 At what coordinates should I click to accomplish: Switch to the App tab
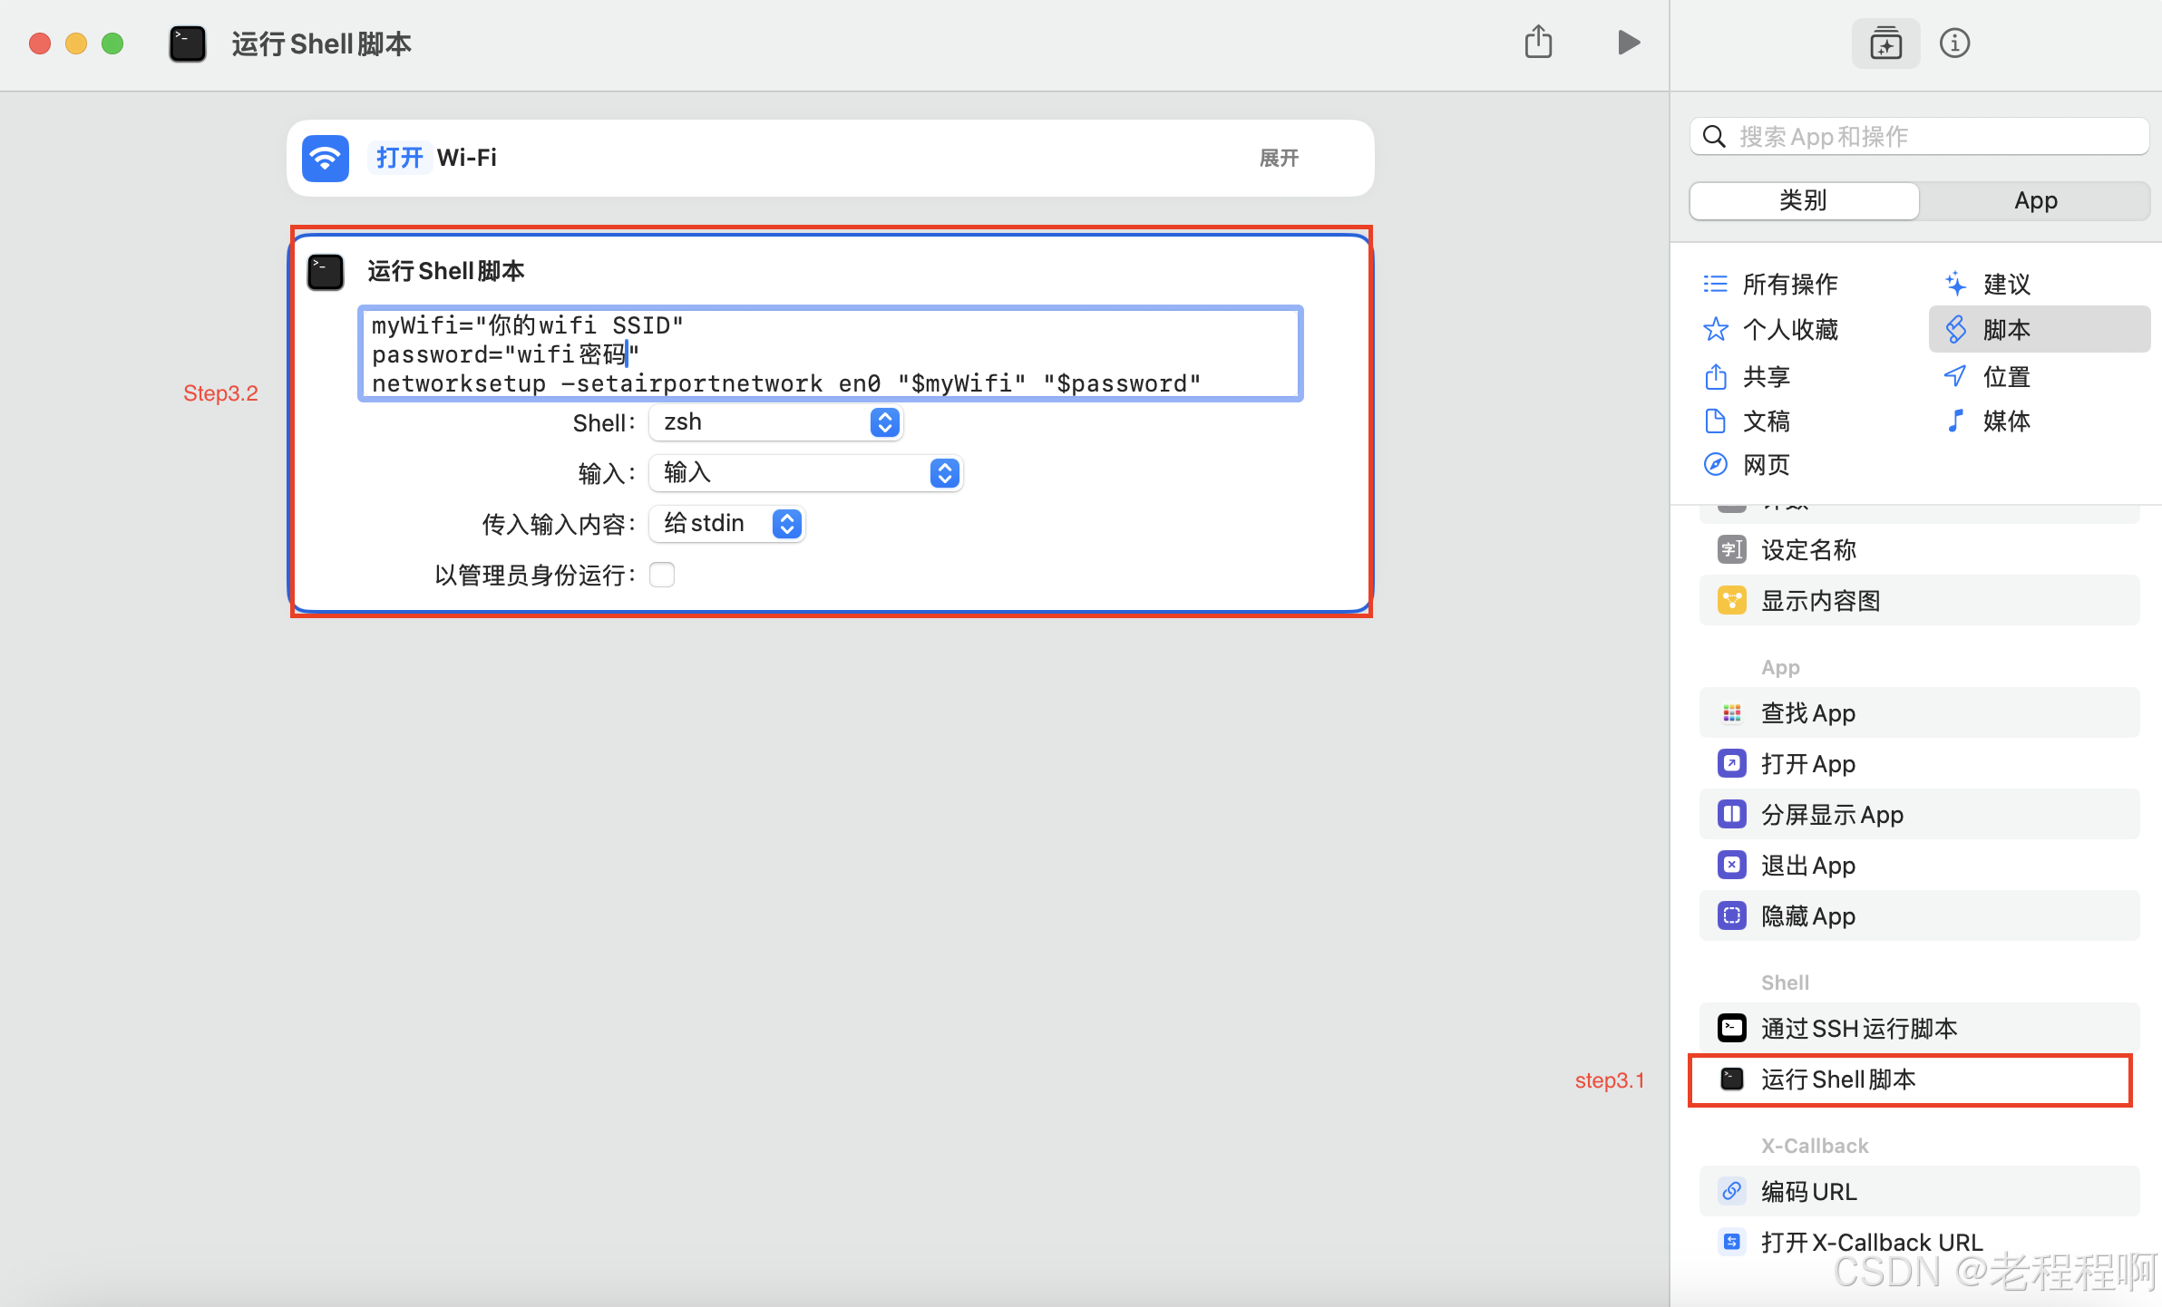2035,200
